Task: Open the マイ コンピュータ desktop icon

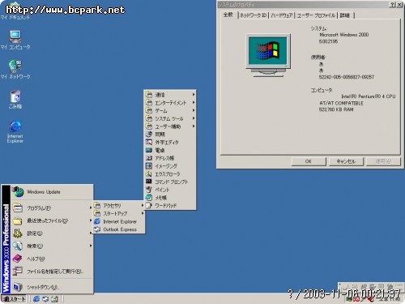Action: 15,40
